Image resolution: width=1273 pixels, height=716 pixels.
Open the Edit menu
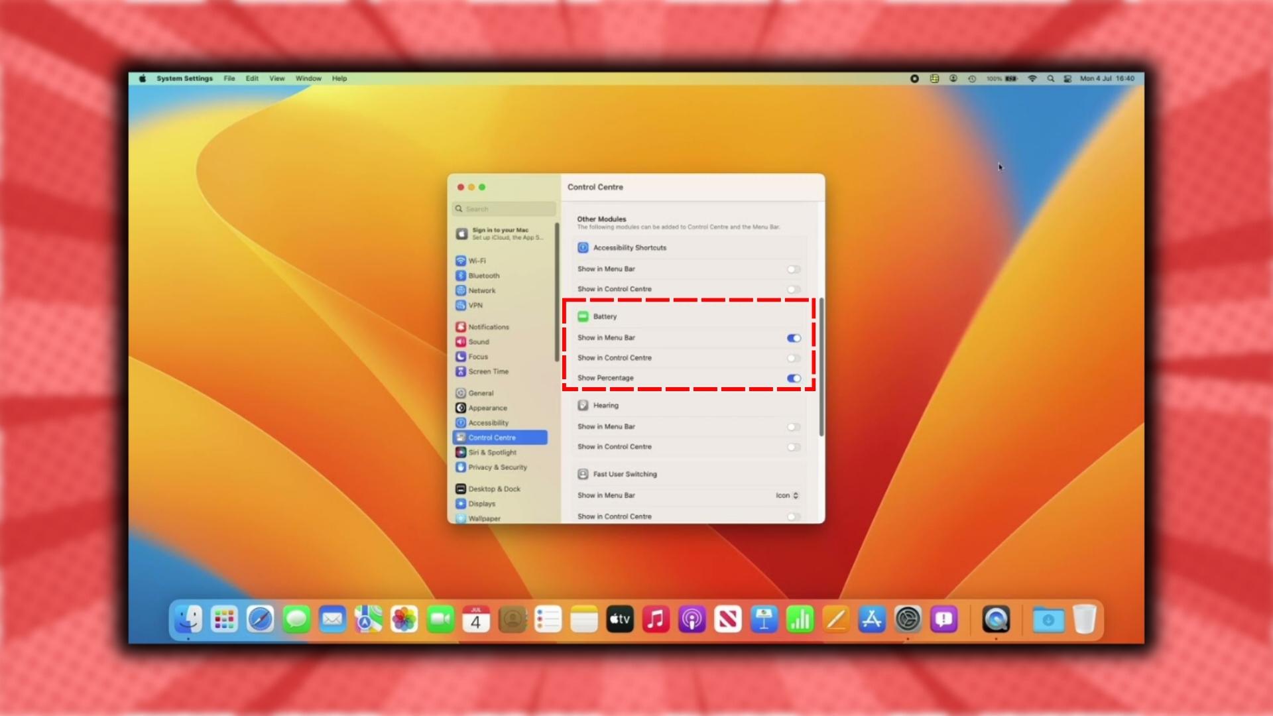(252, 78)
